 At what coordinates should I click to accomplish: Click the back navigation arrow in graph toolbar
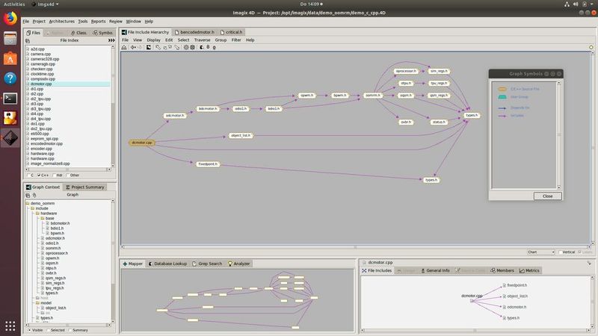[133, 47]
